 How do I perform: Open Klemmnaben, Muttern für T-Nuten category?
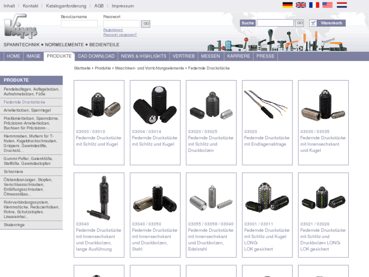click(31, 143)
